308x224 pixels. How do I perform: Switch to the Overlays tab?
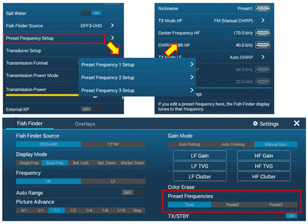coord(85,124)
